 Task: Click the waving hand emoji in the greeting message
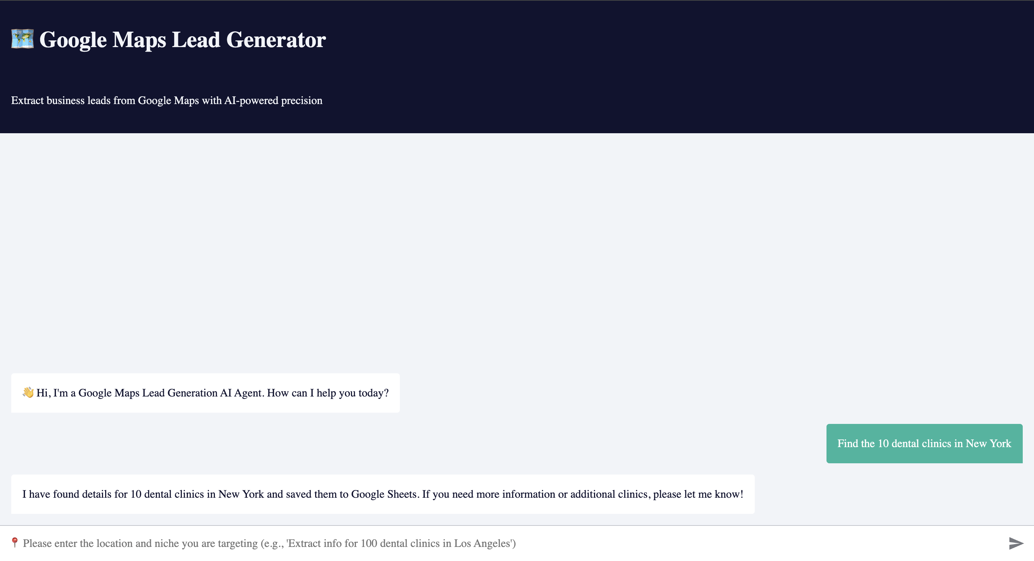(28, 393)
